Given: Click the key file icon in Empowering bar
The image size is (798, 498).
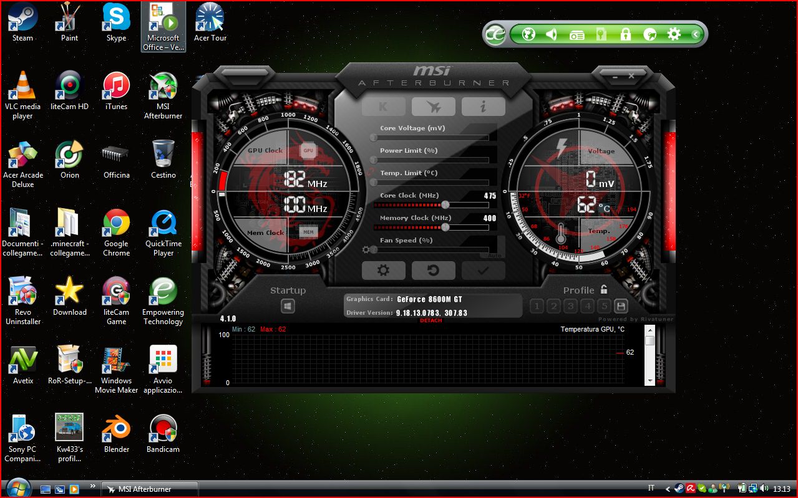Looking at the screenshot, I should click(x=601, y=34).
